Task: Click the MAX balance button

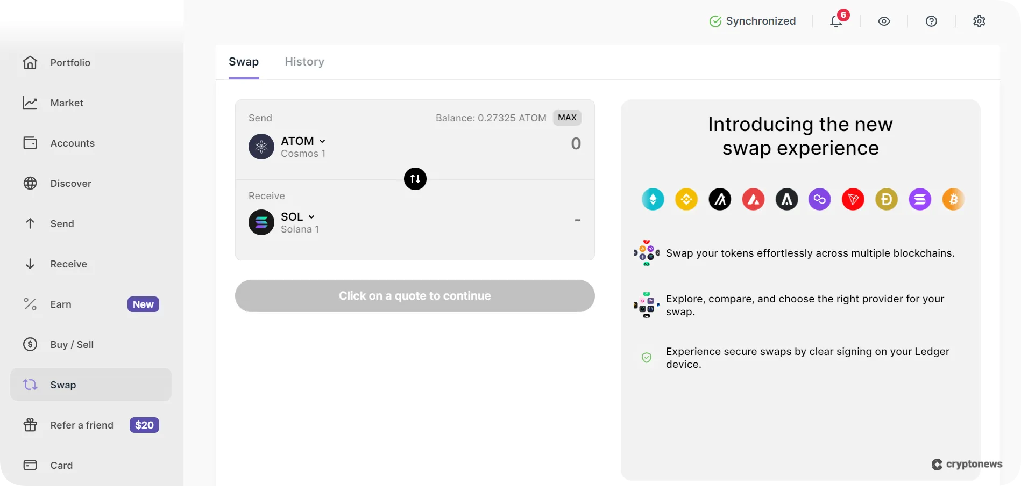Action: click(566, 118)
